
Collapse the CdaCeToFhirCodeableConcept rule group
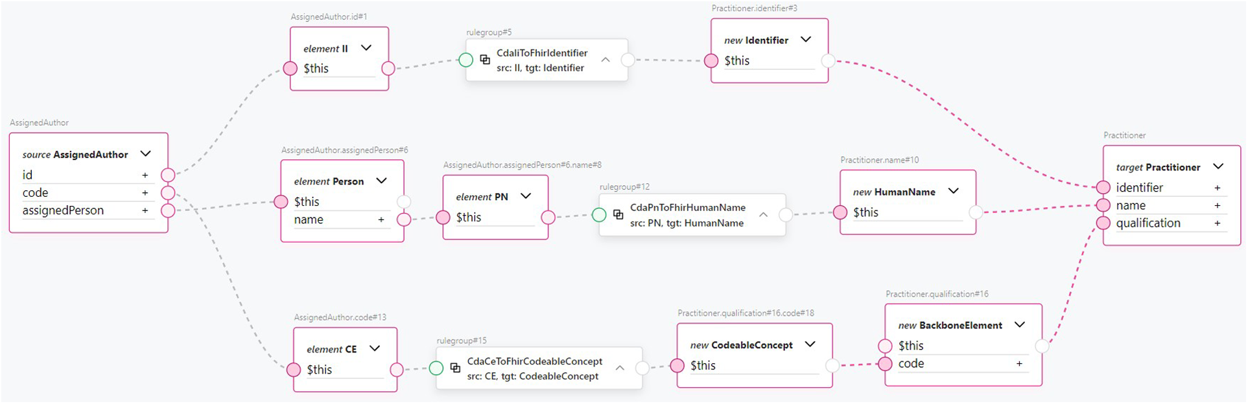click(620, 368)
